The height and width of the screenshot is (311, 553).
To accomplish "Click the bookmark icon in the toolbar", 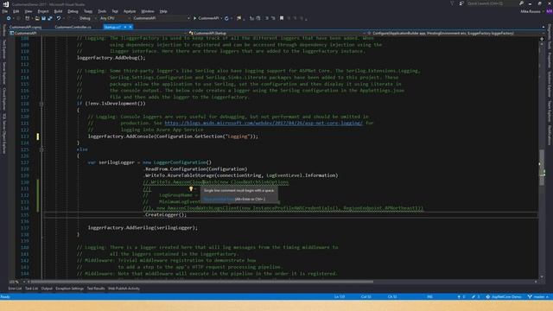I will point(282,18).
